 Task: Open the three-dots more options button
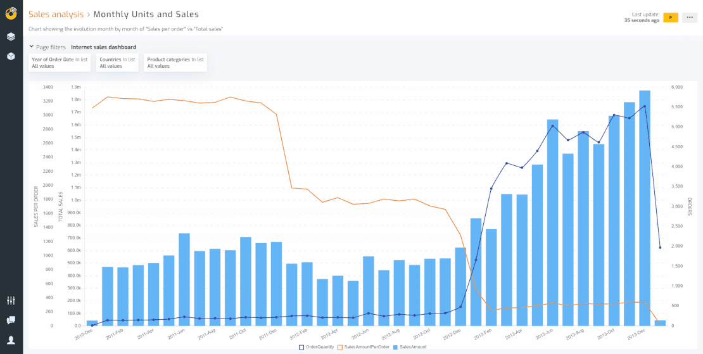point(690,18)
